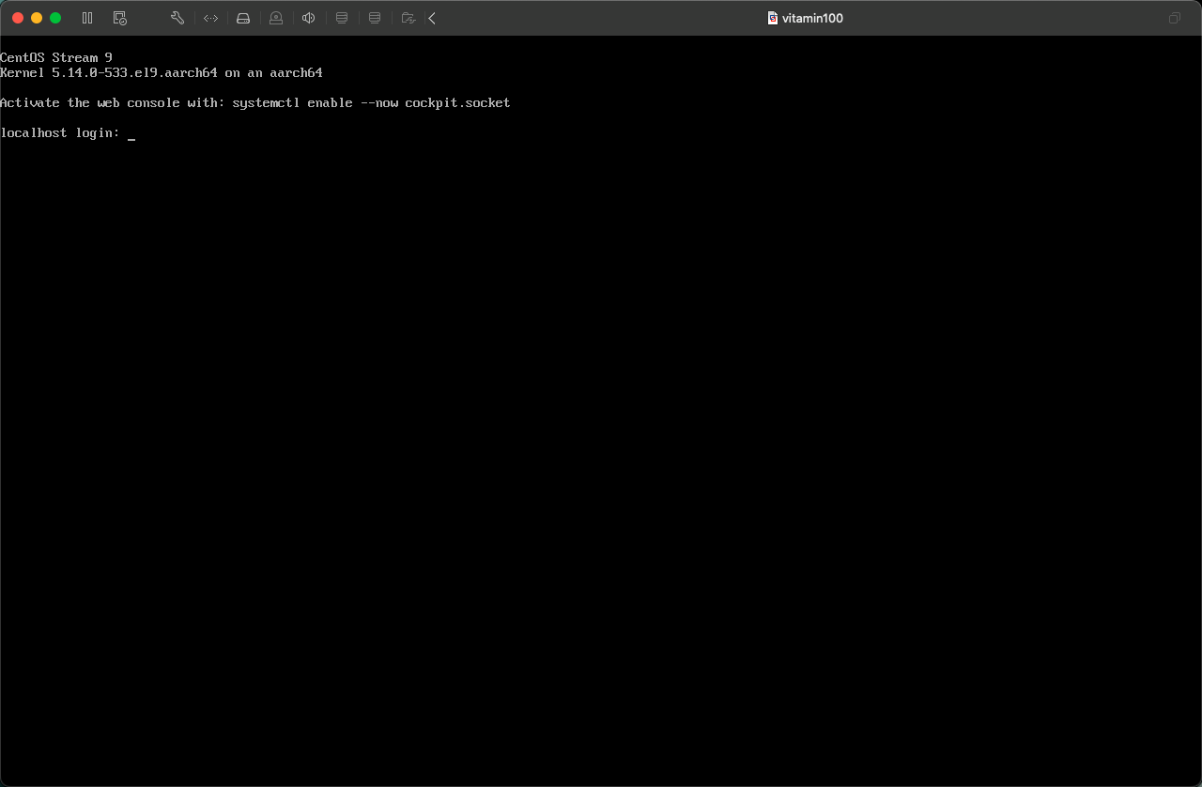Collapse the device toolbar with the chevron
The image size is (1202, 787).
point(432,18)
